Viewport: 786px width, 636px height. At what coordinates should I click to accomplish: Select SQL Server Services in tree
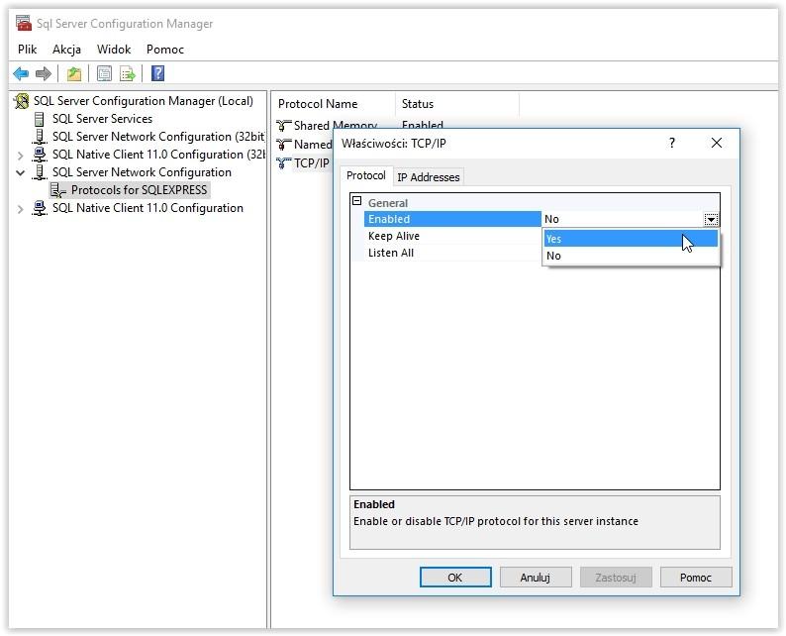[x=102, y=119]
